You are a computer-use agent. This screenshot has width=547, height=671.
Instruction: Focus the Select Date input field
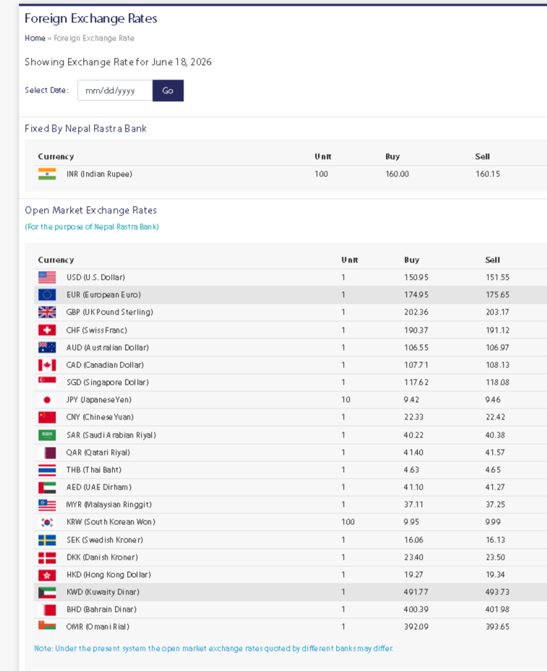[x=115, y=90]
